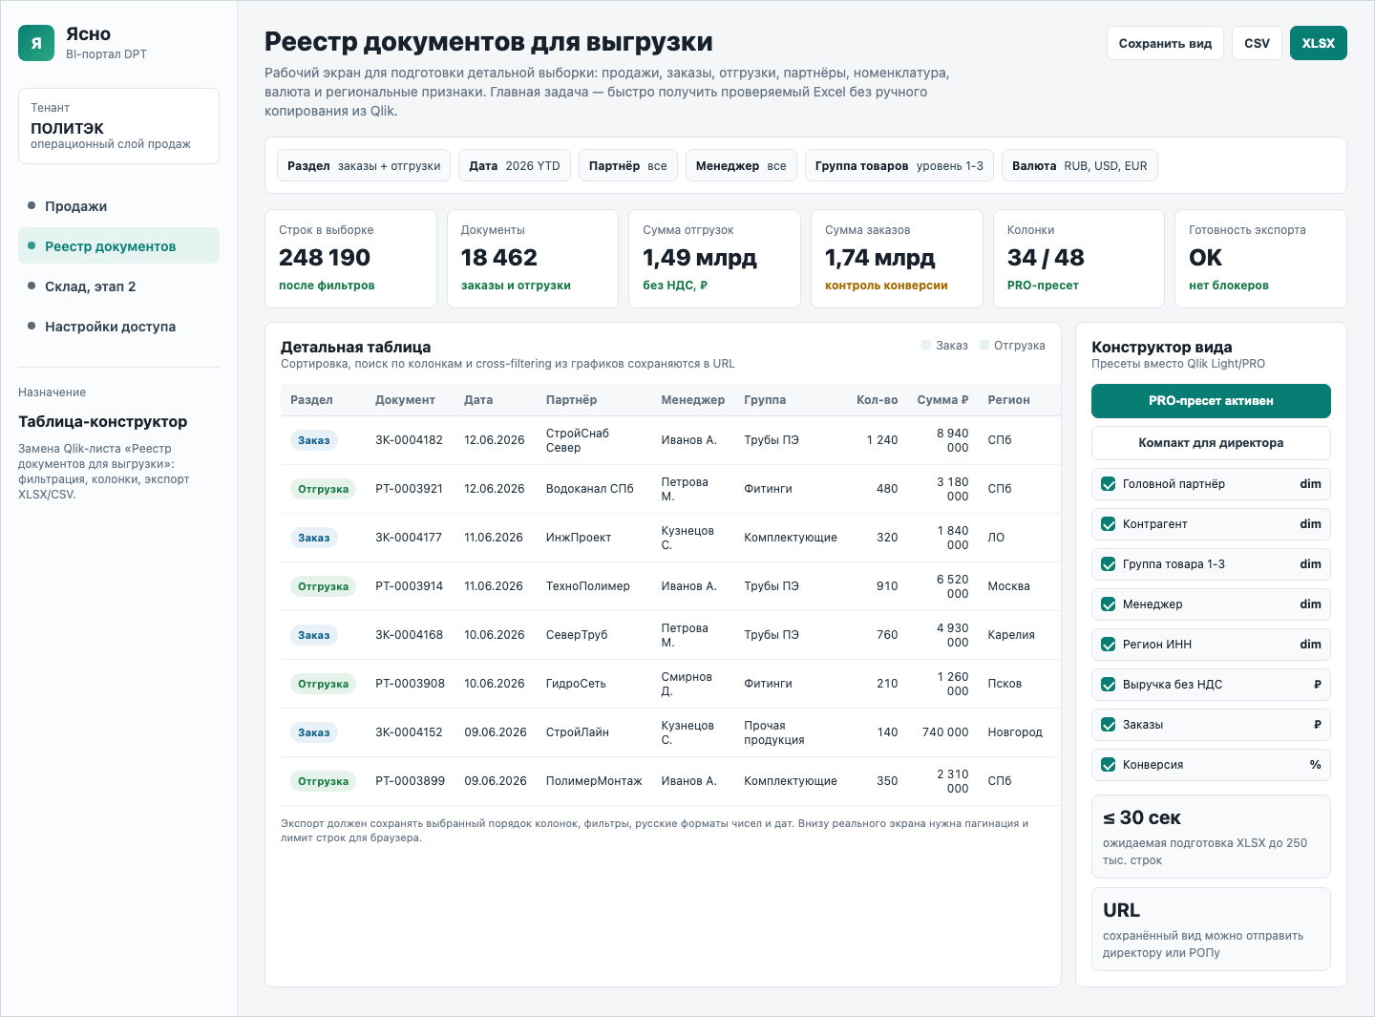
Task: Click the ПОЛИТЭК tenant card
Action: pyautogui.click(x=118, y=126)
